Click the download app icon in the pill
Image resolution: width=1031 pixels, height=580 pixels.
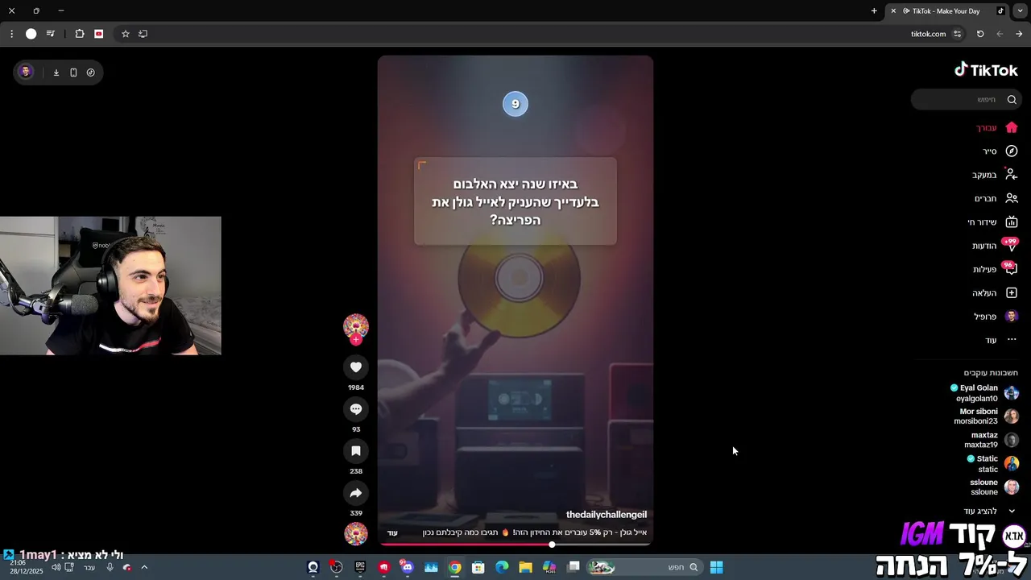click(56, 72)
